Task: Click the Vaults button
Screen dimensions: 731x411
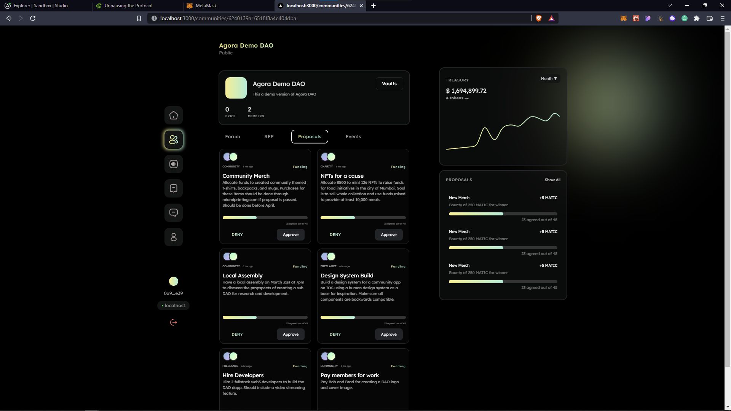Action: point(389,84)
